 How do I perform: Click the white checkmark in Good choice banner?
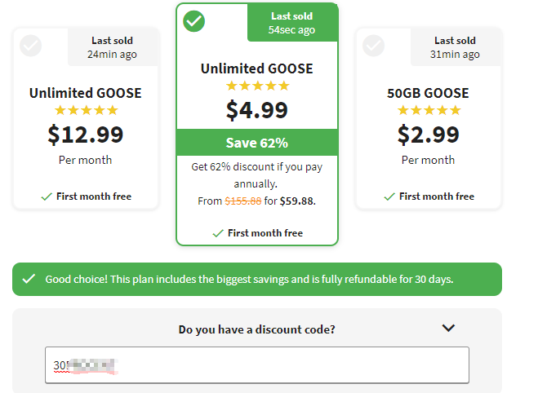click(29, 279)
